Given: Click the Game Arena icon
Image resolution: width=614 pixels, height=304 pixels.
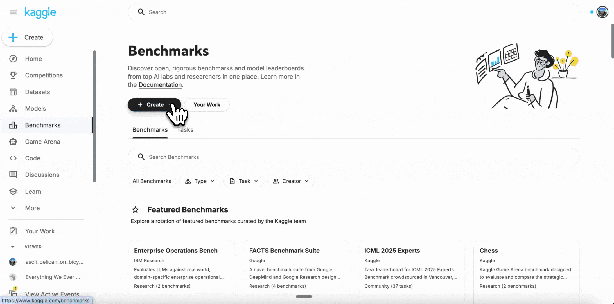Looking at the screenshot, I should point(13,142).
